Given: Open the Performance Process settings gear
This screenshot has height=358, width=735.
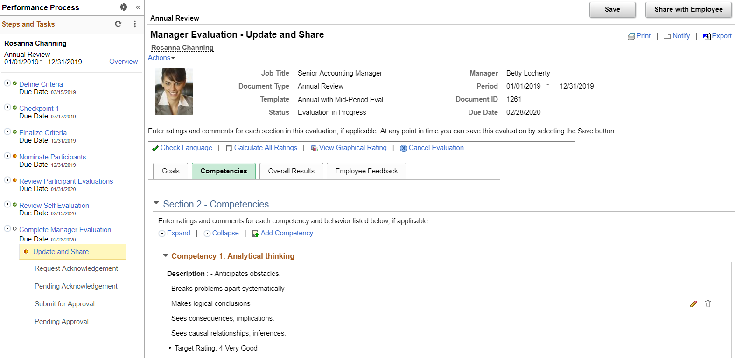Looking at the screenshot, I should 124,7.
